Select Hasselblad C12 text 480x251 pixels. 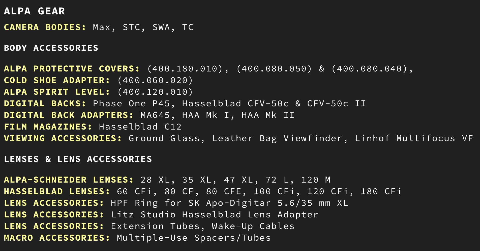[140, 127]
